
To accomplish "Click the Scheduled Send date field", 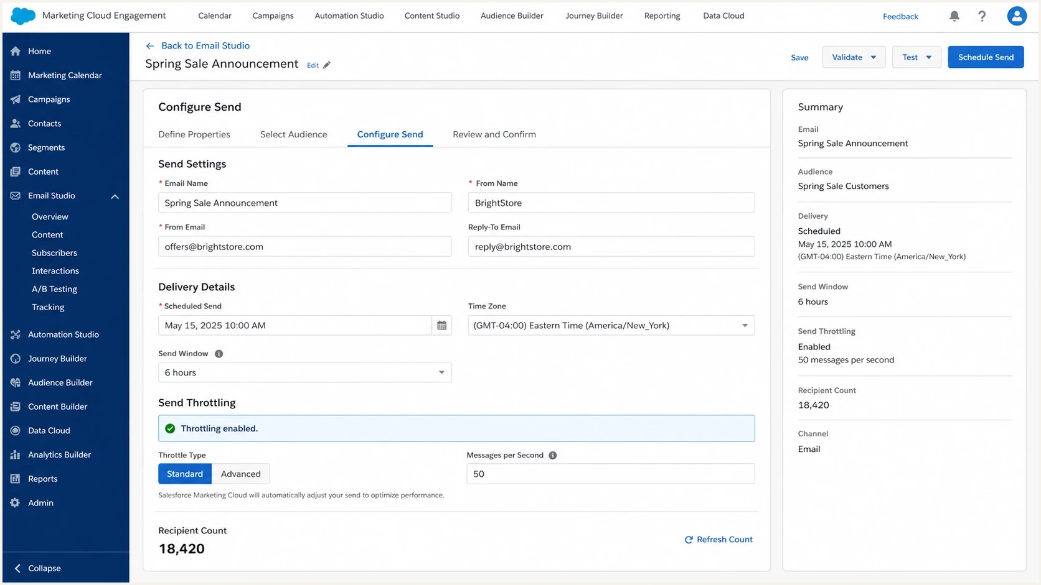I will tap(294, 325).
